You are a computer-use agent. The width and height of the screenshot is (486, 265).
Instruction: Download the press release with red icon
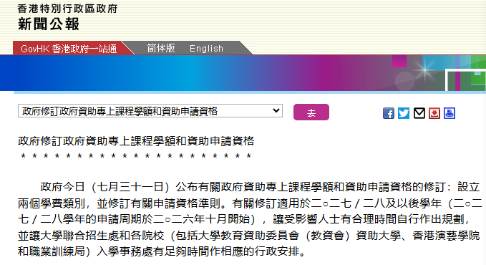click(x=434, y=113)
